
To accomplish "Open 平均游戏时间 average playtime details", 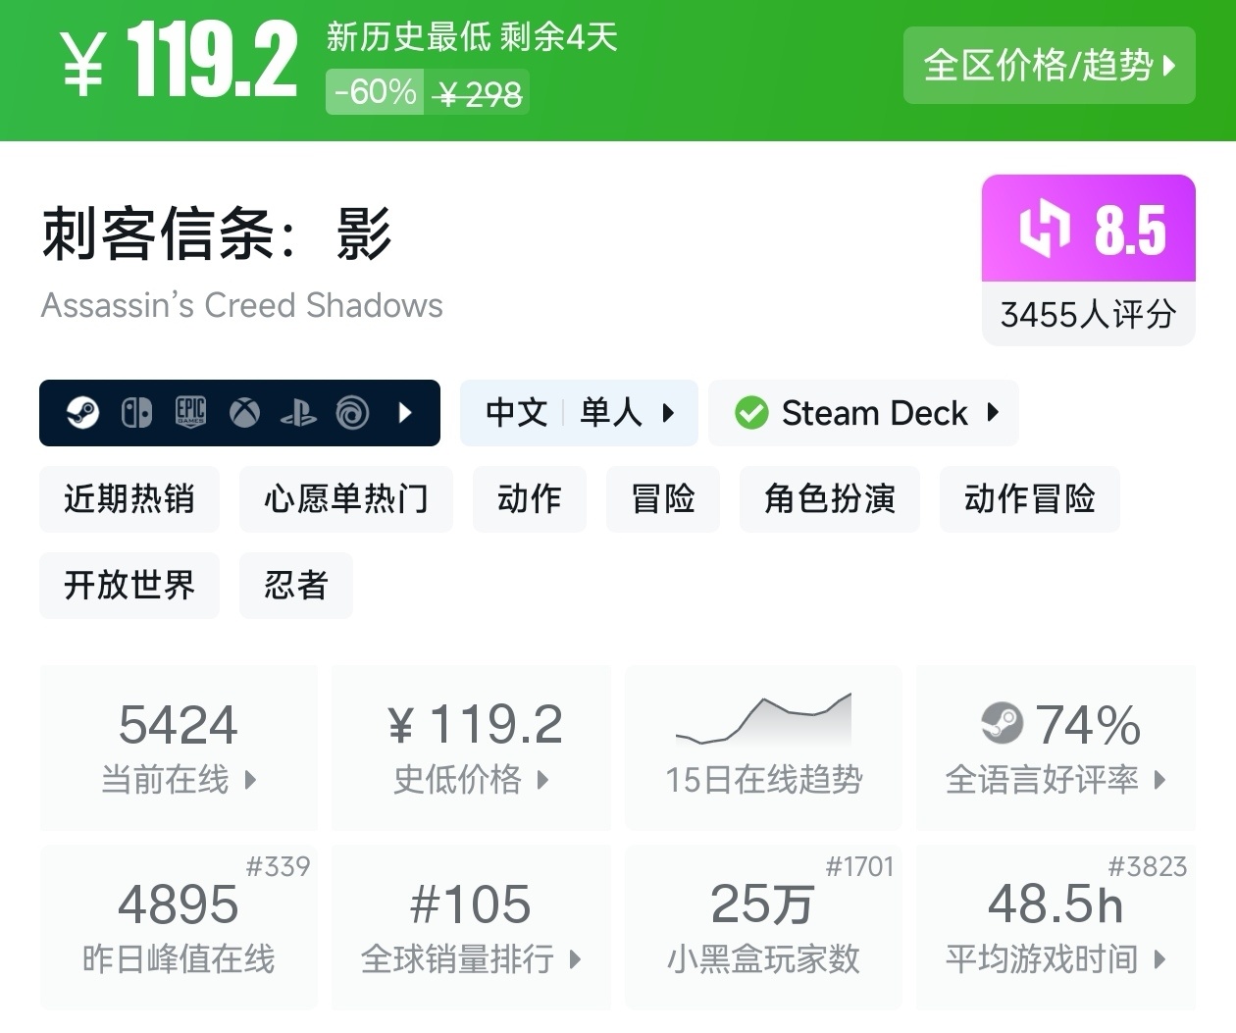I will [1056, 927].
